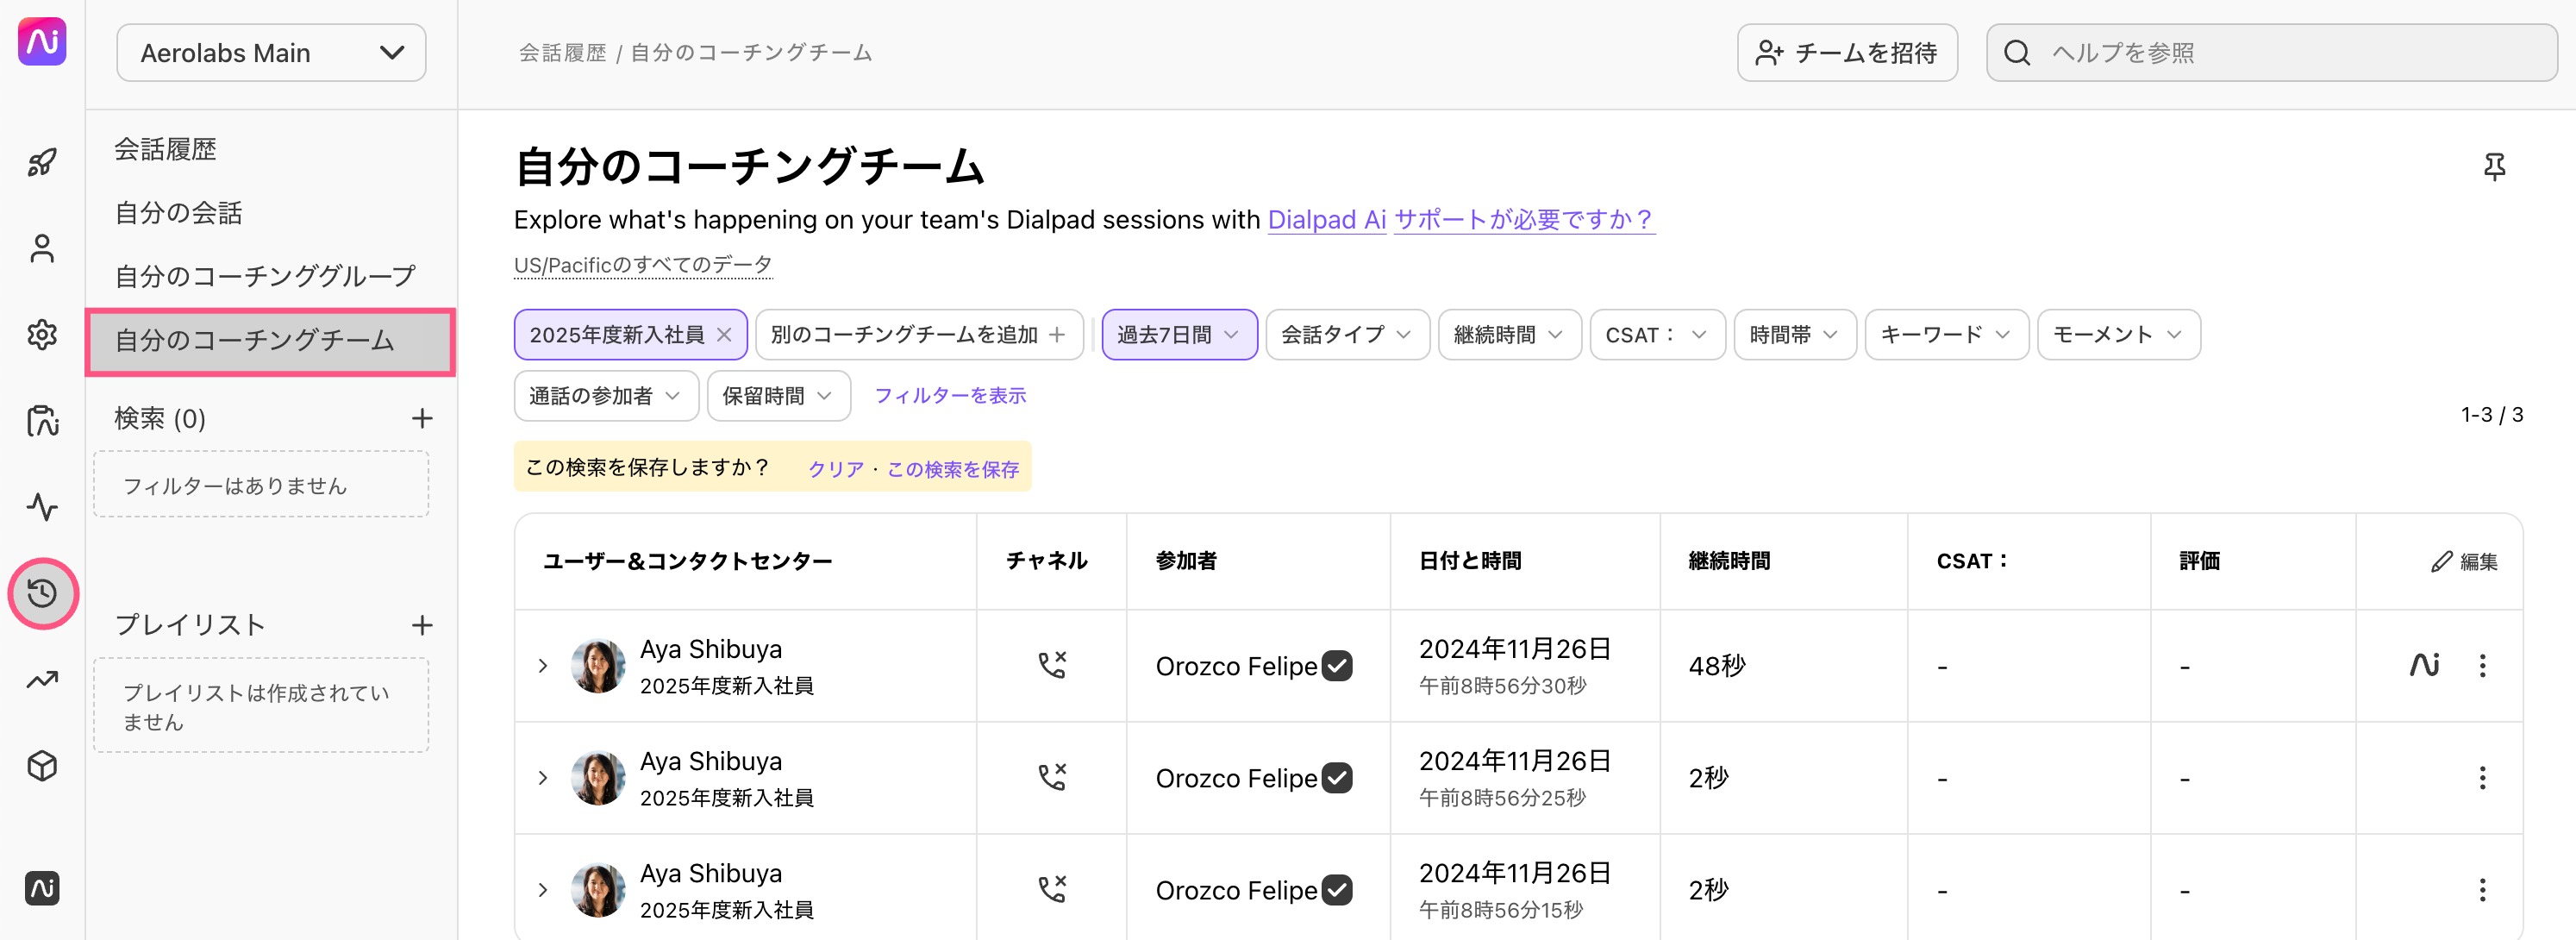Open the cube package icon in sidebar
This screenshot has height=940, width=2576.
pyautogui.click(x=42, y=766)
